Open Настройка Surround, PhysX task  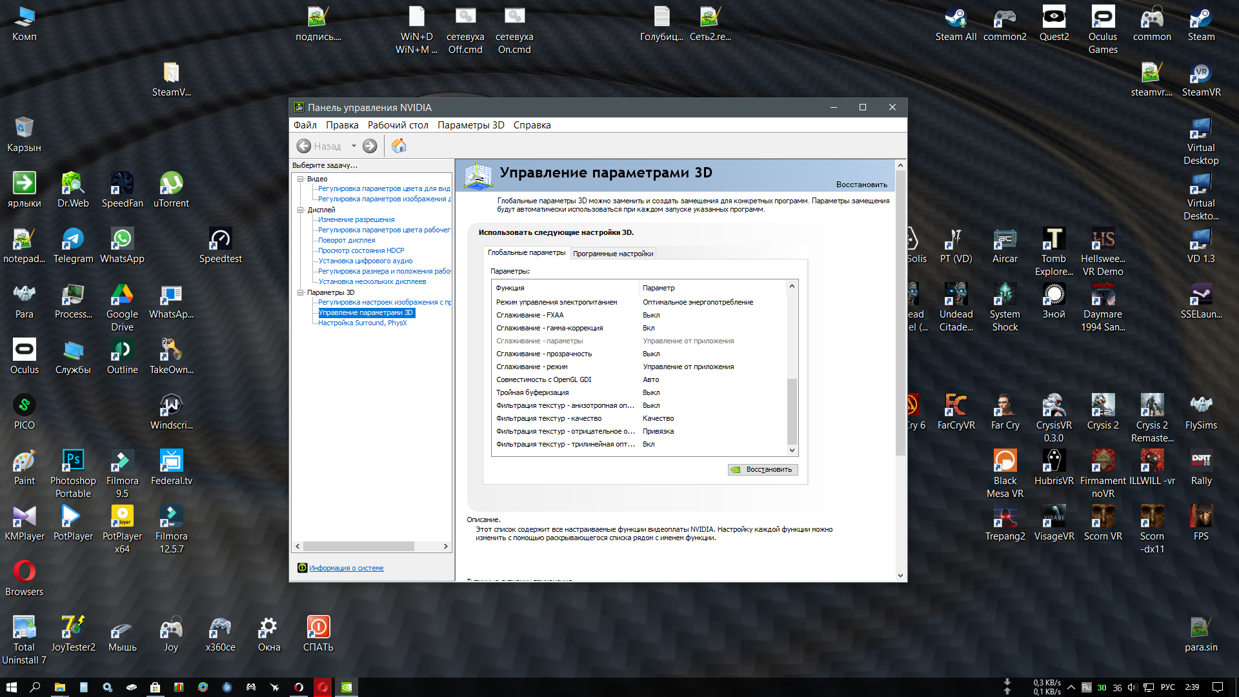[363, 323]
